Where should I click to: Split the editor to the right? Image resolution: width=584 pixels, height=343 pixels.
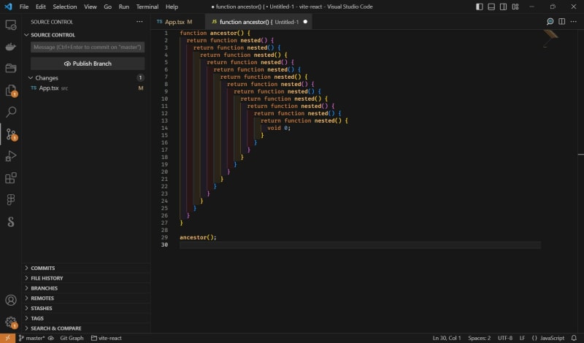point(561,22)
